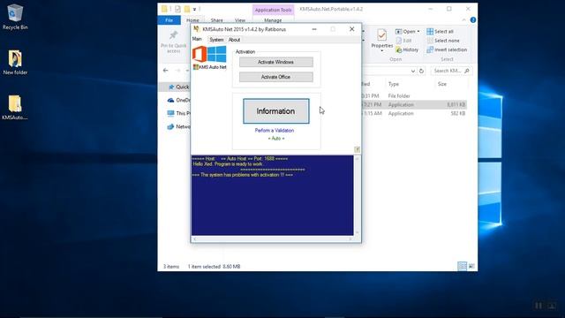Viewport: 565px width, 318px height.
Task: Switch to the About tab in KMSAuto
Action: (x=234, y=40)
